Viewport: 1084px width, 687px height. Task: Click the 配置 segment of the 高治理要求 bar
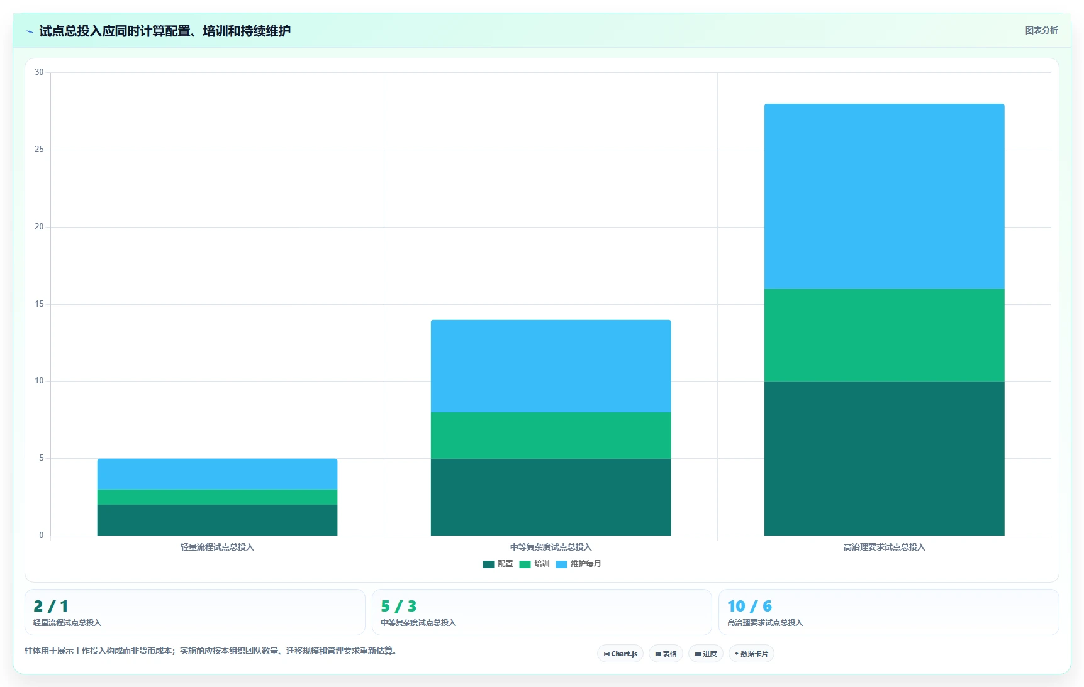point(884,458)
